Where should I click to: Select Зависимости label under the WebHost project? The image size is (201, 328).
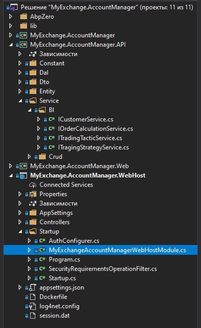(58, 203)
